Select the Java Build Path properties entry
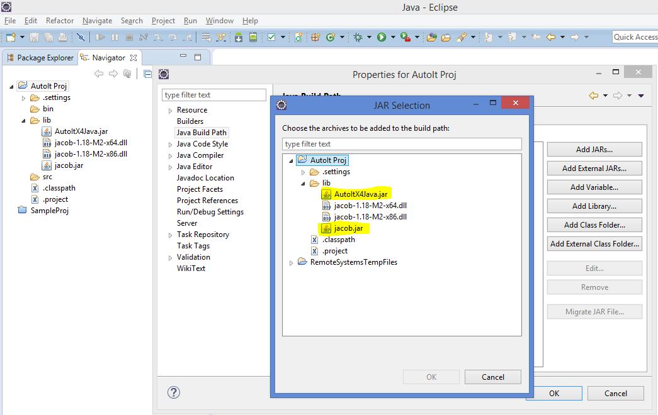The image size is (658, 415). click(x=201, y=132)
